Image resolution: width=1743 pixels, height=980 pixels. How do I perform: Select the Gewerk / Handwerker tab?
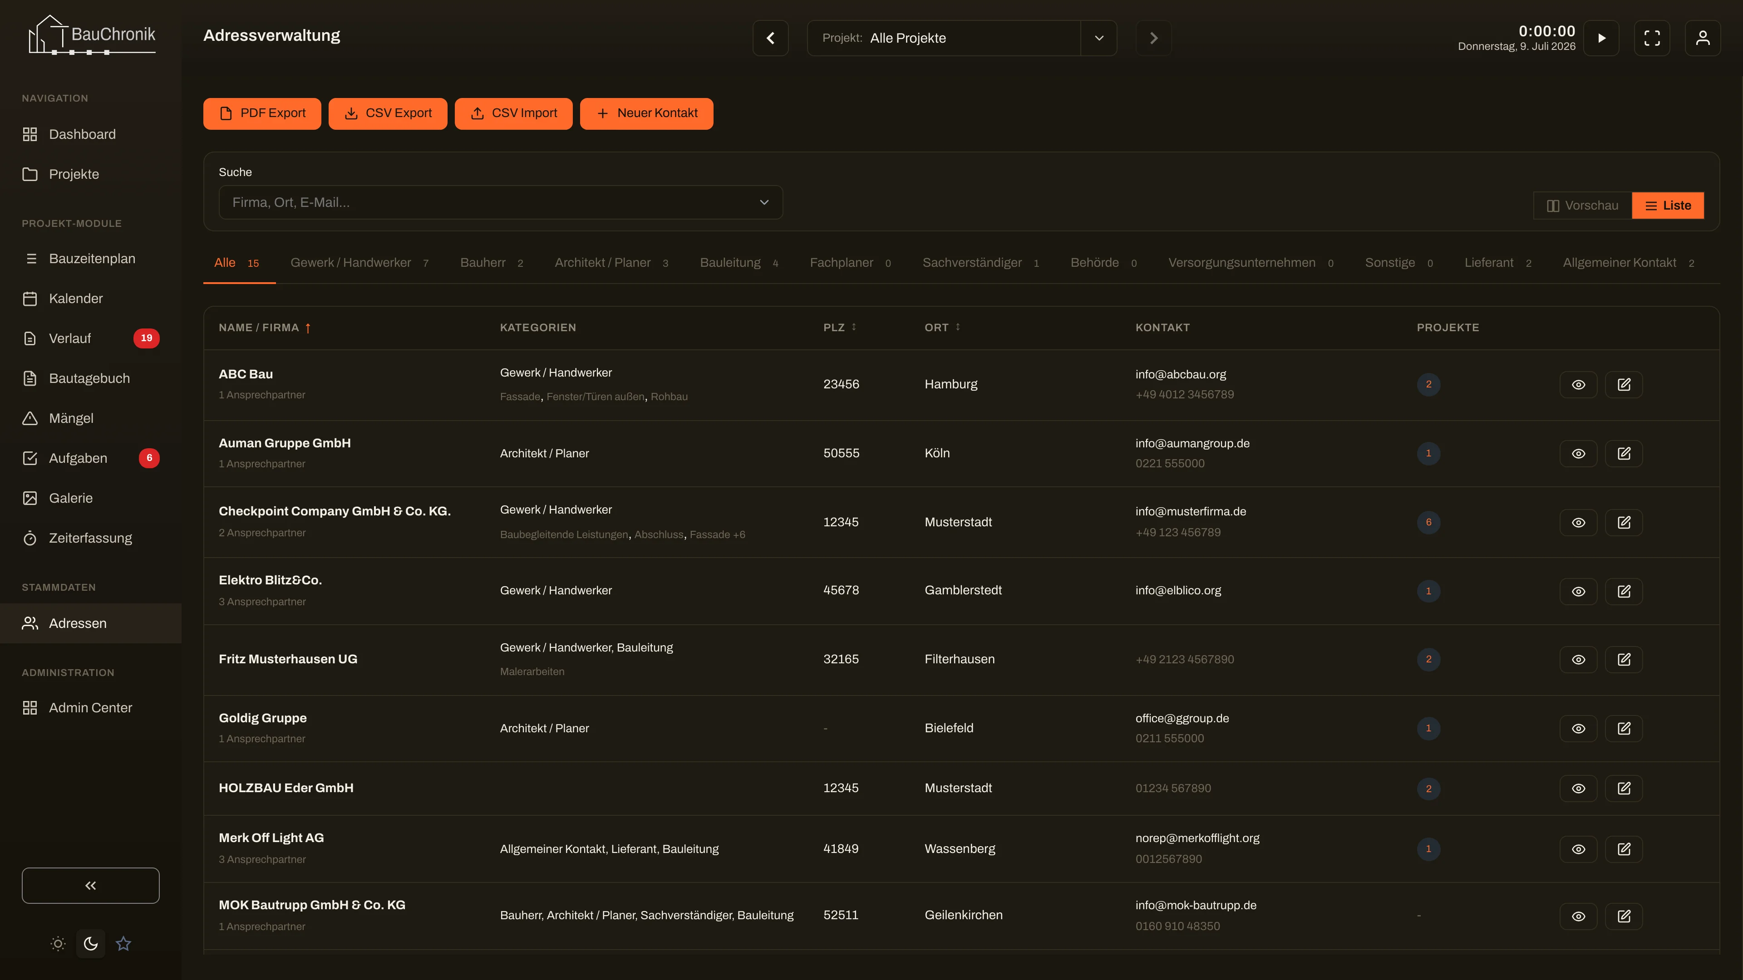click(359, 262)
